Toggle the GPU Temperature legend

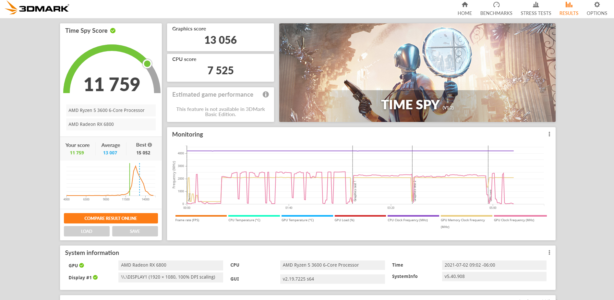point(297,220)
